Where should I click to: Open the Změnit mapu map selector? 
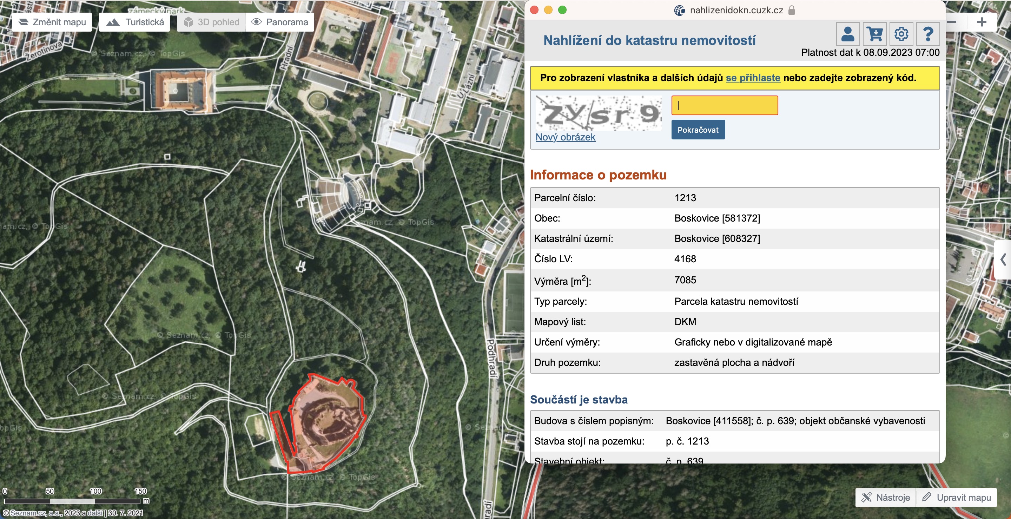pos(52,22)
